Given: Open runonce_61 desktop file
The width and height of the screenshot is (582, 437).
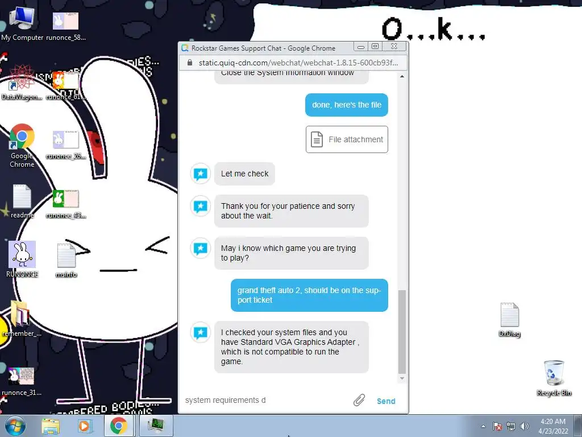Looking at the screenshot, I should (66, 85).
